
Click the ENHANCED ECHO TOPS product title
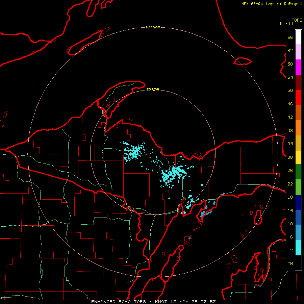point(118,302)
